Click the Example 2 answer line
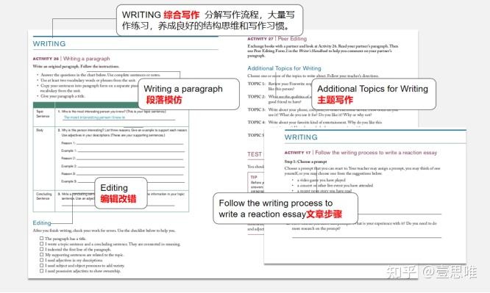 pyautogui.click(x=131, y=167)
